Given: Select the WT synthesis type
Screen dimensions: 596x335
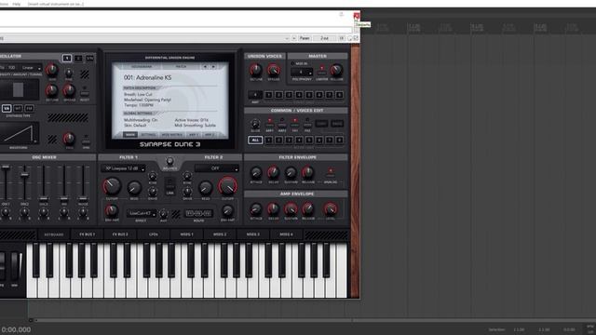Looking at the screenshot, I should [x=18, y=109].
